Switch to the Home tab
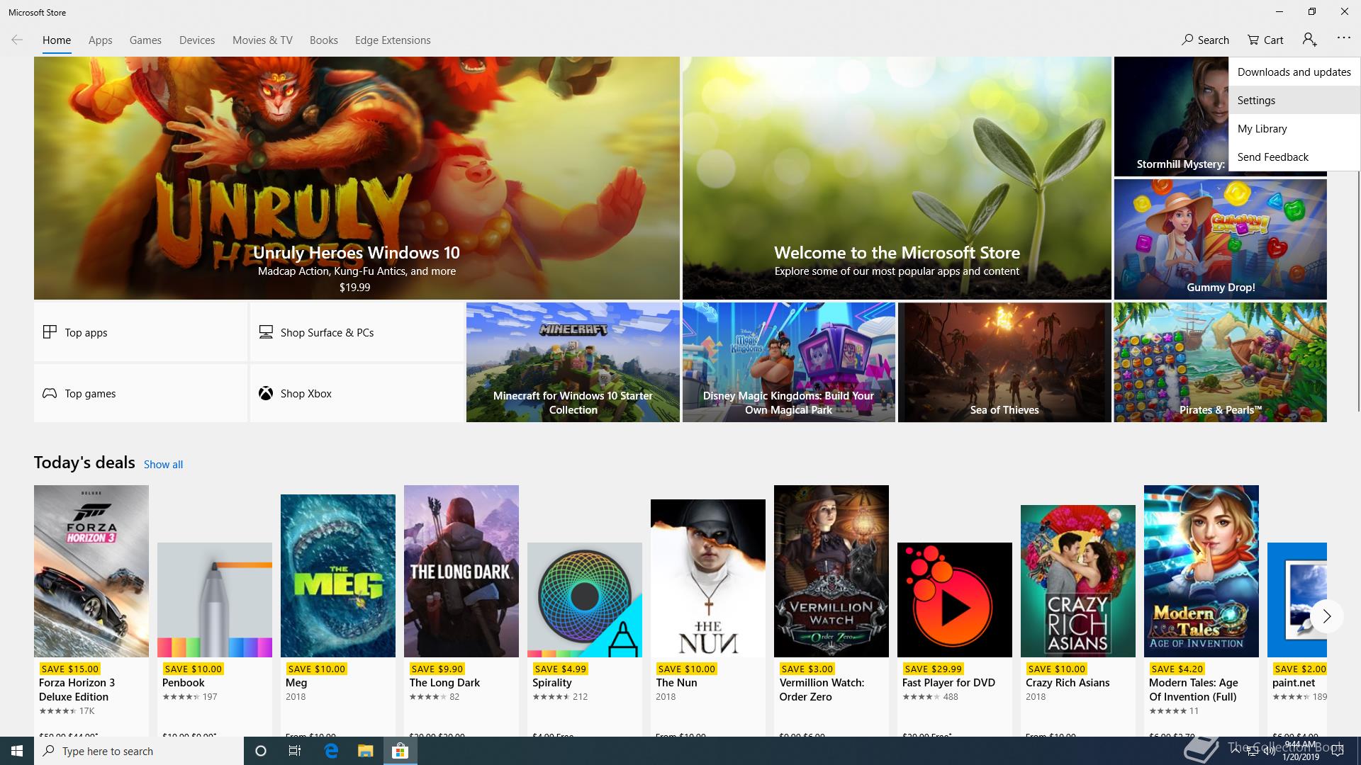 [57, 40]
